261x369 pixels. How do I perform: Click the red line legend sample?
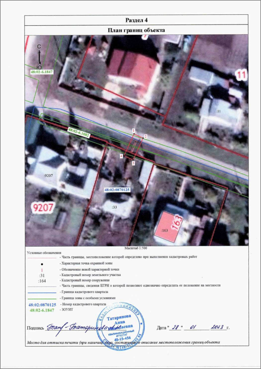[x=41, y=258]
